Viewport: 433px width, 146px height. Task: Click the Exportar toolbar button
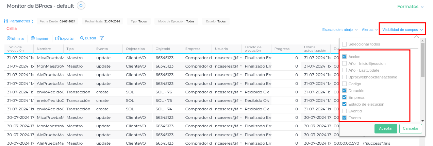pos(65,38)
